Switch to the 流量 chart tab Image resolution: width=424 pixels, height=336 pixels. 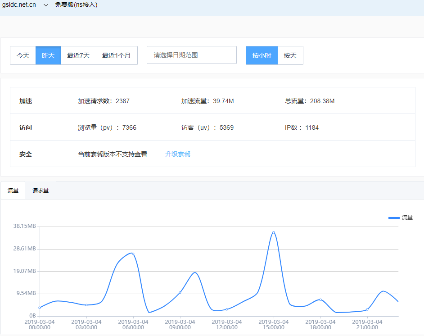(x=13, y=191)
